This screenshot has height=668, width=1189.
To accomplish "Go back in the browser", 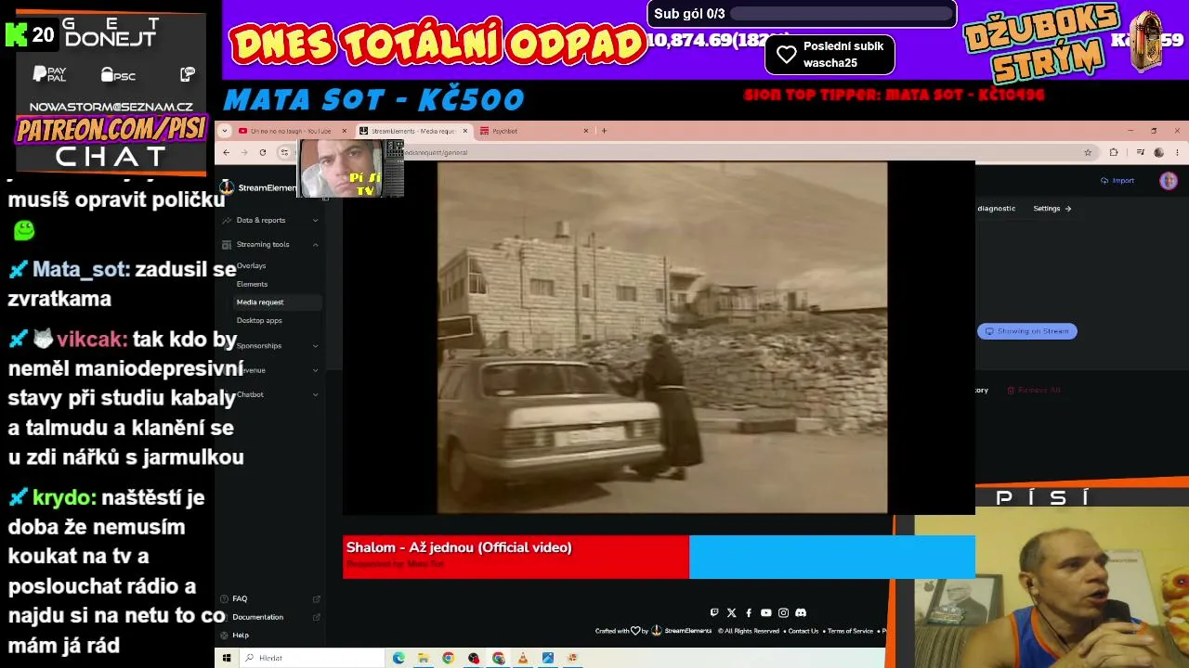I will [x=227, y=152].
